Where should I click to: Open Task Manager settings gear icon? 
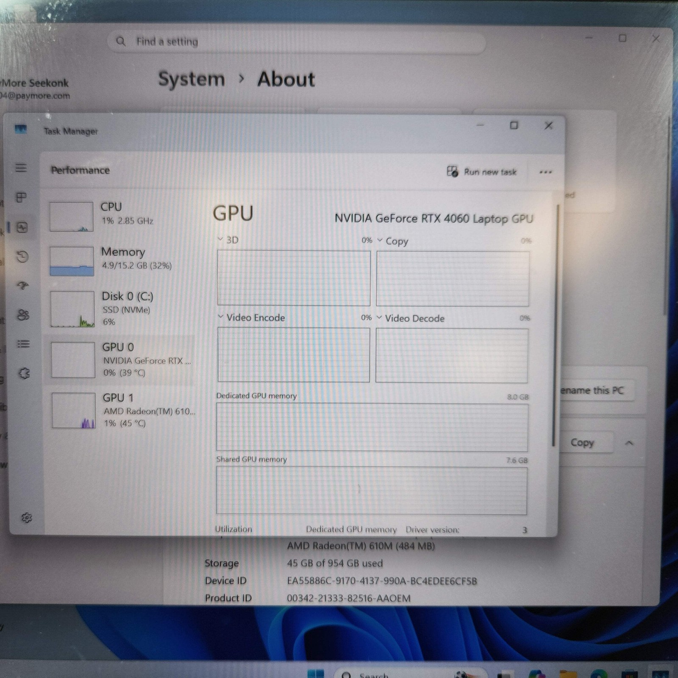[27, 517]
